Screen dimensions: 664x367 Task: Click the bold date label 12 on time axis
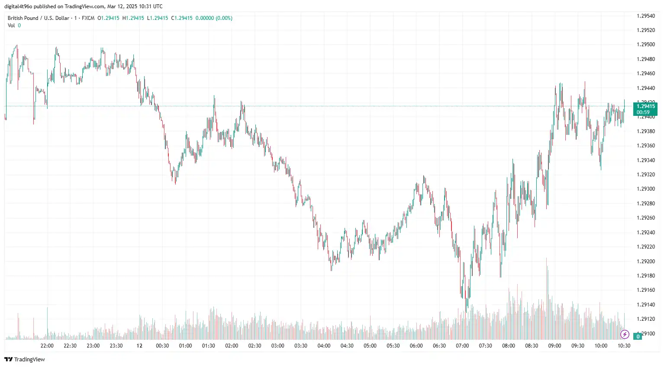(139, 346)
